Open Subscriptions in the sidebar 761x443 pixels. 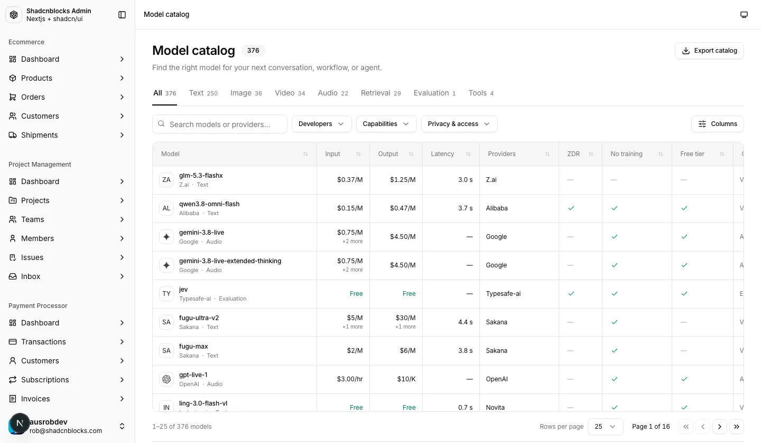click(x=68, y=380)
